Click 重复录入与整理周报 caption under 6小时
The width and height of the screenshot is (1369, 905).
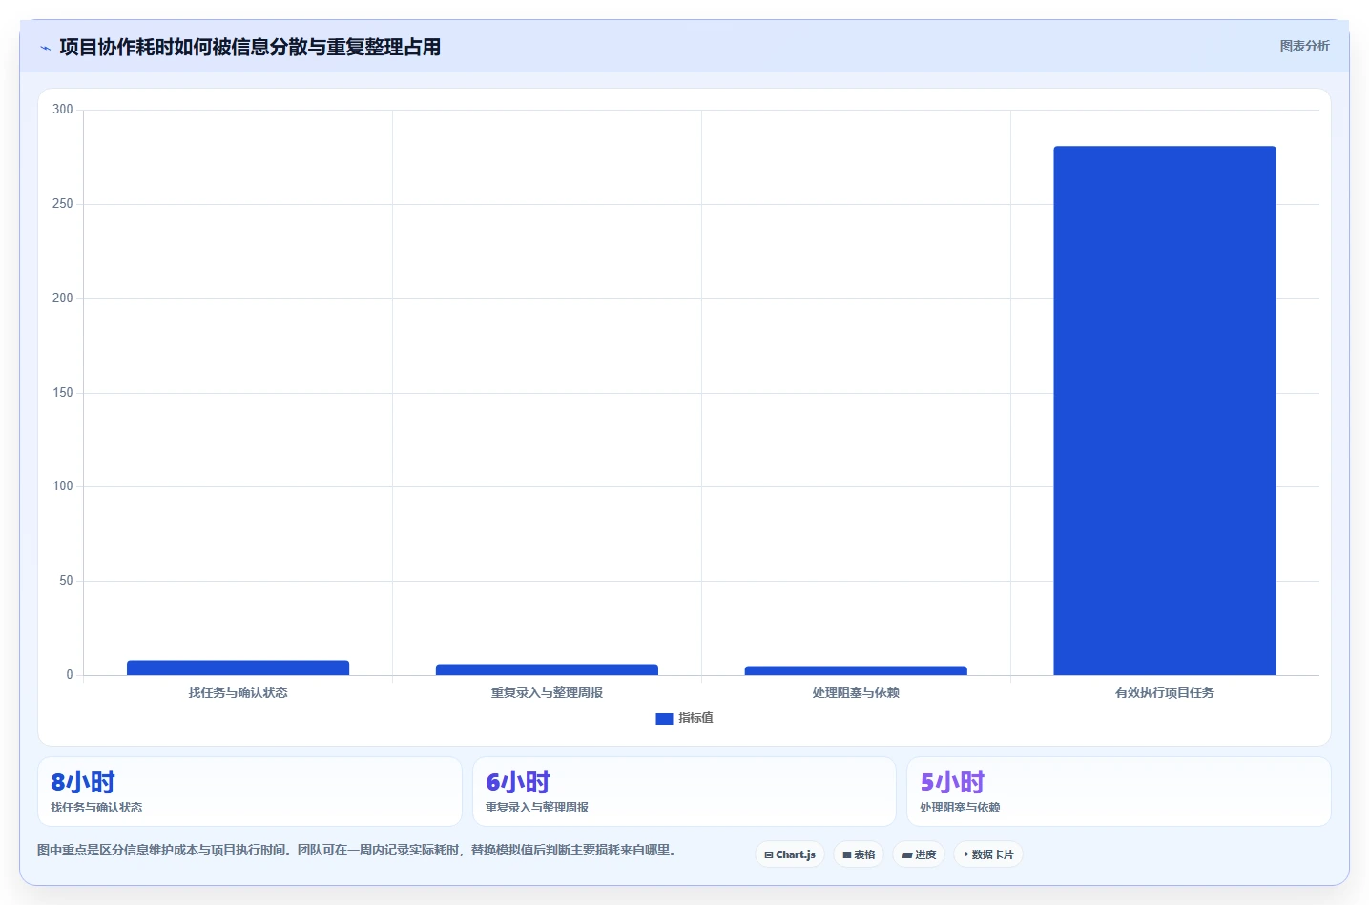coord(537,807)
